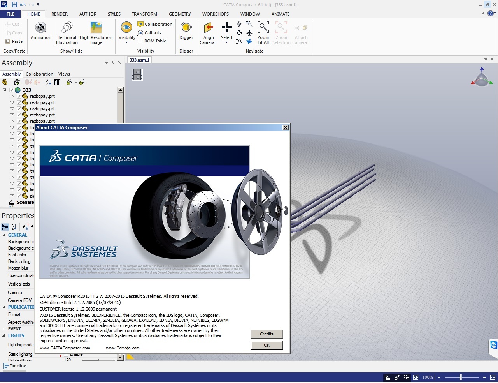This screenshot has width=498, height=383.
Task: Collapse the 333 root node in Assembly tree
Action: [5, 90]
